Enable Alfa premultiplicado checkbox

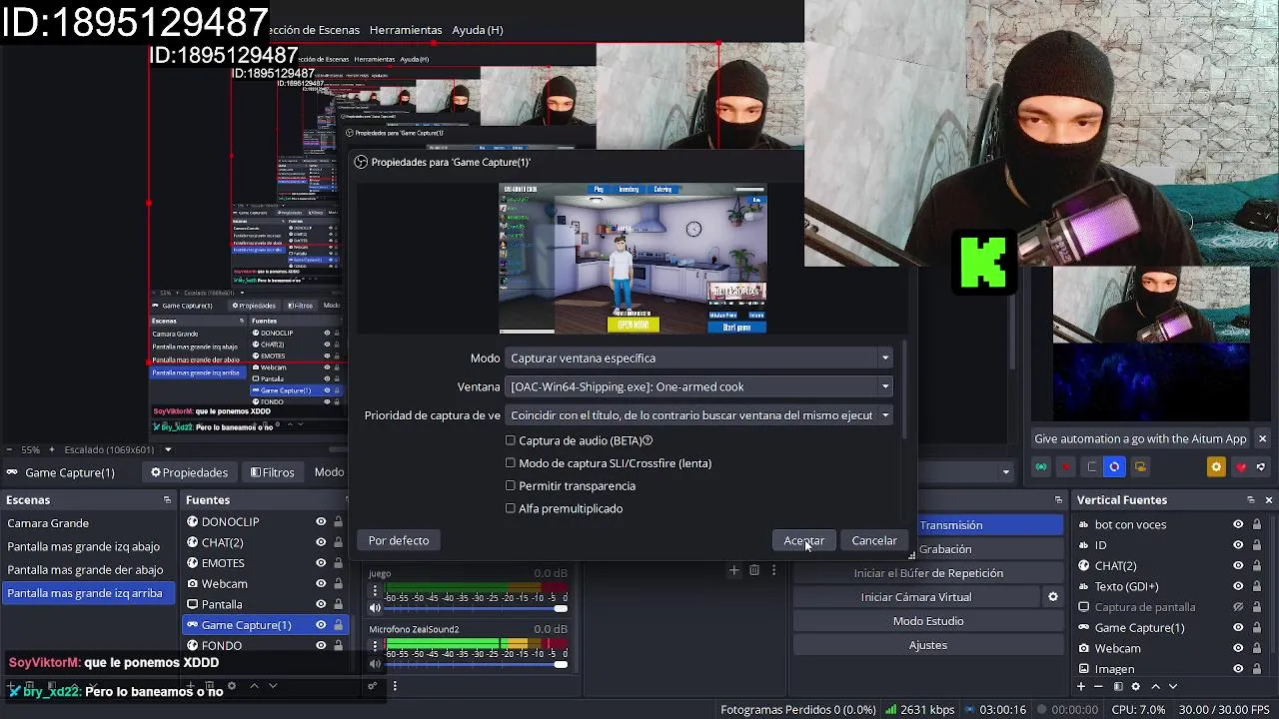tap(511, 508)
